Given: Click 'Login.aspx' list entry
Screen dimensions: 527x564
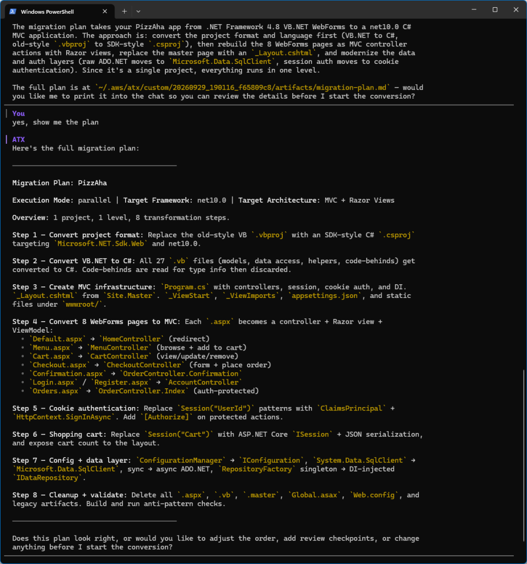Looking at the screenshot, I should 53,382.
